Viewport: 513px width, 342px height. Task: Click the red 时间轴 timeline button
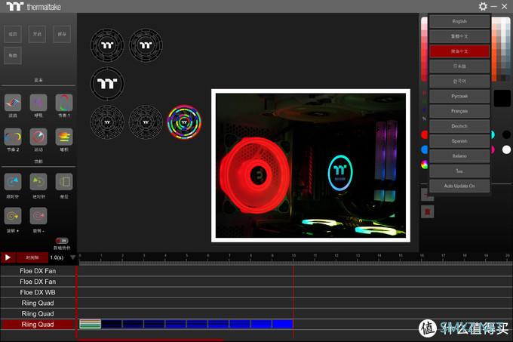click(x=32, y=257)
